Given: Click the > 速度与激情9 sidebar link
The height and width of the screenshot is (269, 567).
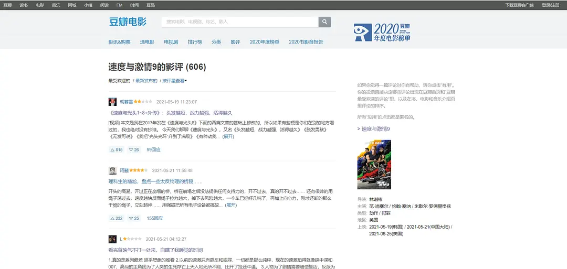Looking at the screenshot, I should pos(374,129).
